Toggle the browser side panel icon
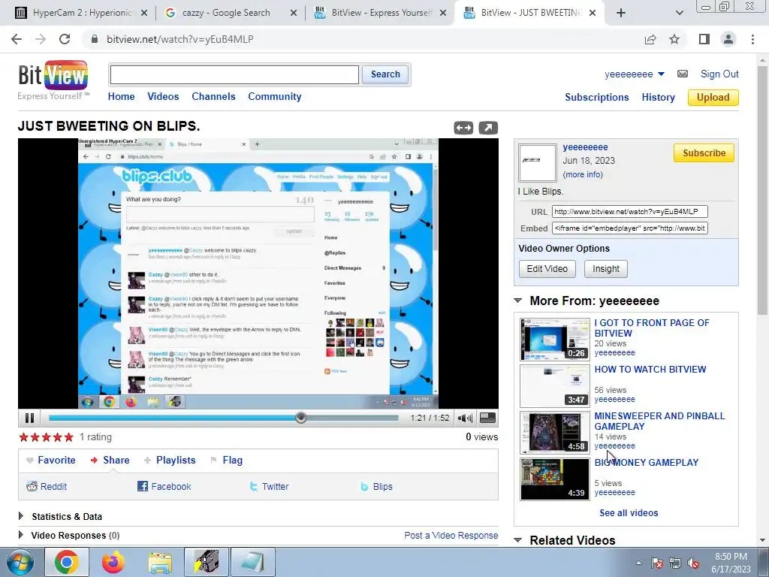769x577 pixels. point(704,39)
